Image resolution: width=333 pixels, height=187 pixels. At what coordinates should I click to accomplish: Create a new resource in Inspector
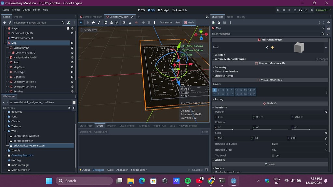[x=214, y=22]
